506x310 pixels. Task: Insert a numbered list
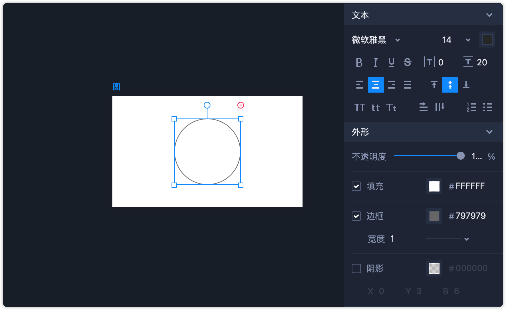(471, 107)
